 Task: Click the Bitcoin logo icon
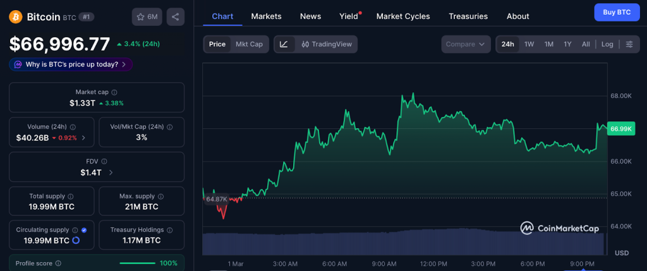click(x=16, y=16)
